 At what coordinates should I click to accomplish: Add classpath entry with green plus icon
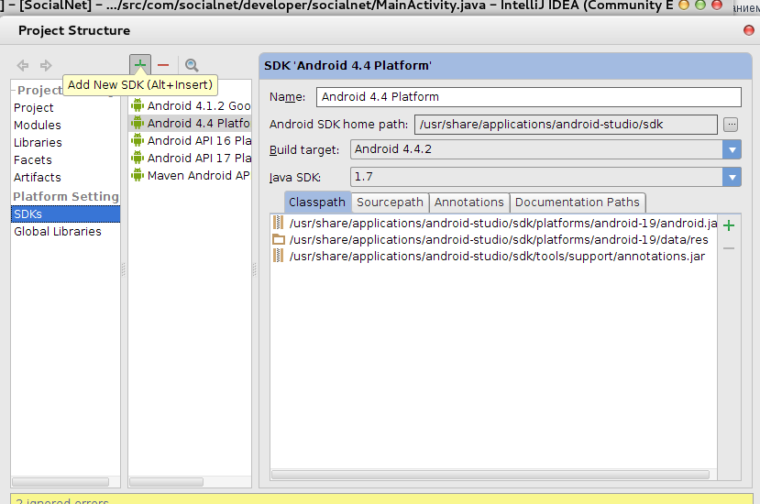coord(729,225)
